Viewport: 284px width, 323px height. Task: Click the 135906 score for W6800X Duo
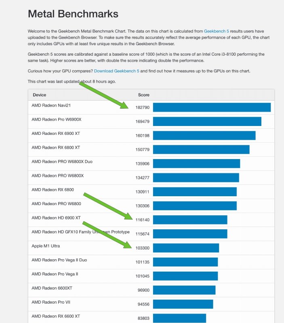click(x=142, y=164)
